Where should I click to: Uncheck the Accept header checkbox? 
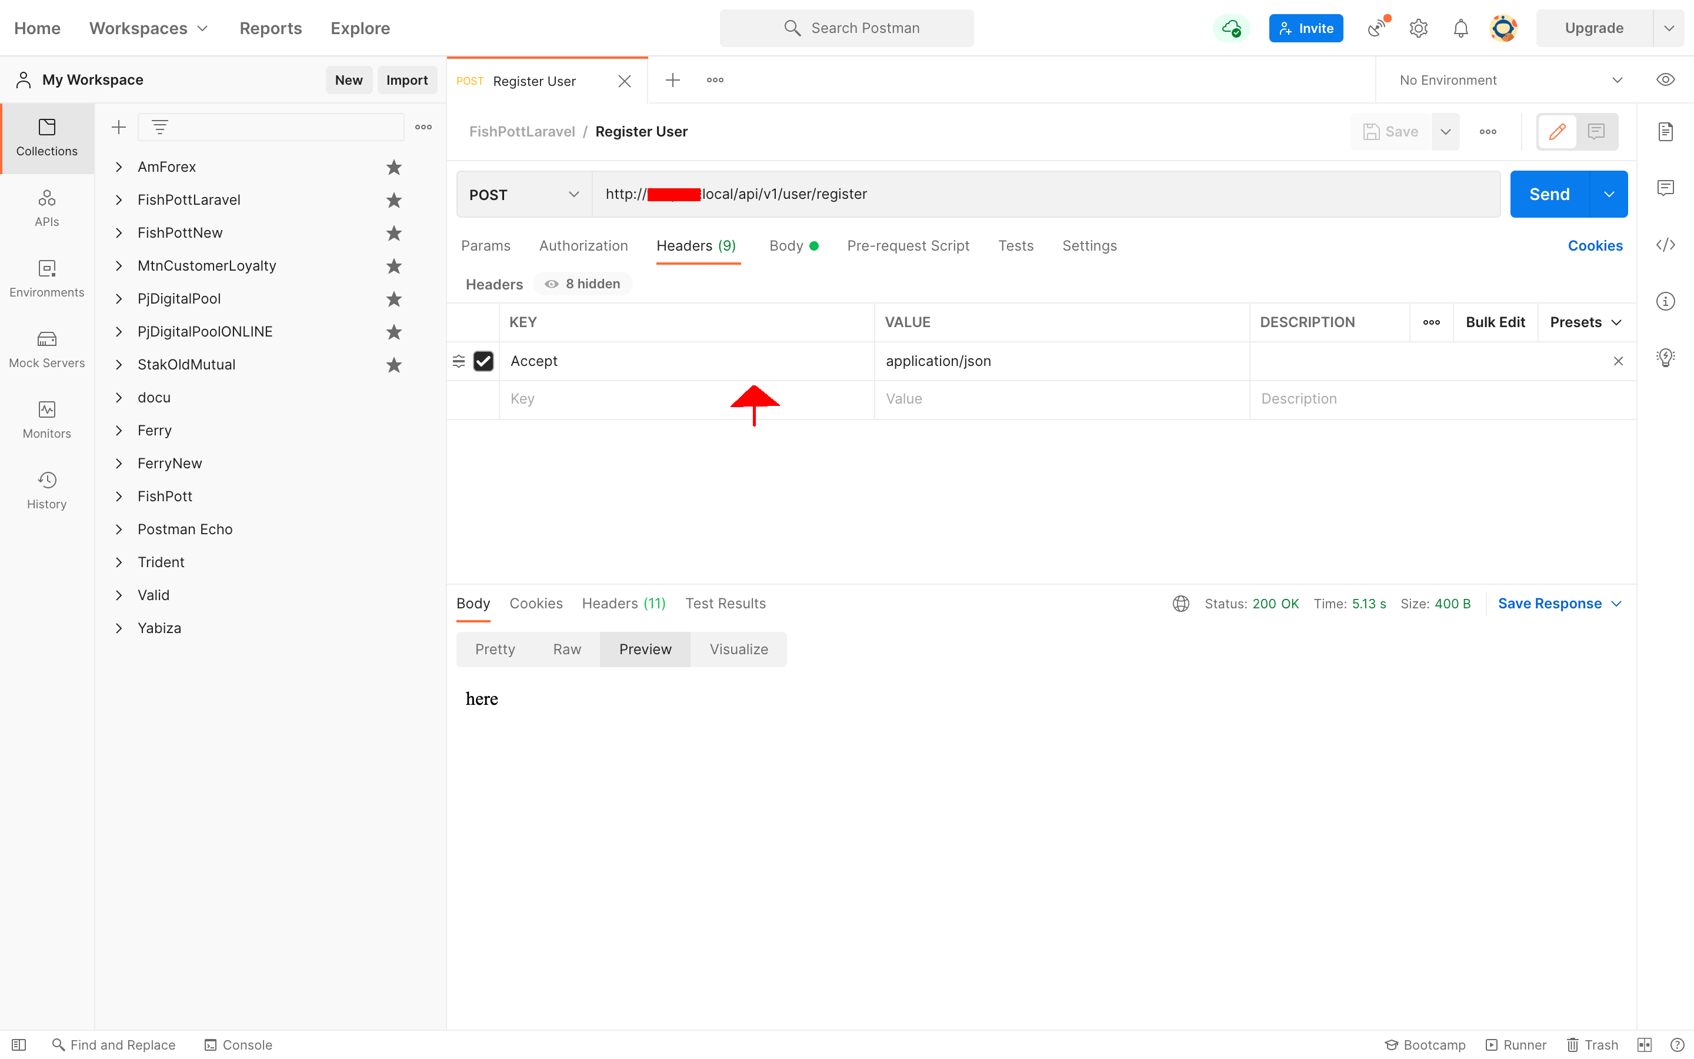[483, 361]
